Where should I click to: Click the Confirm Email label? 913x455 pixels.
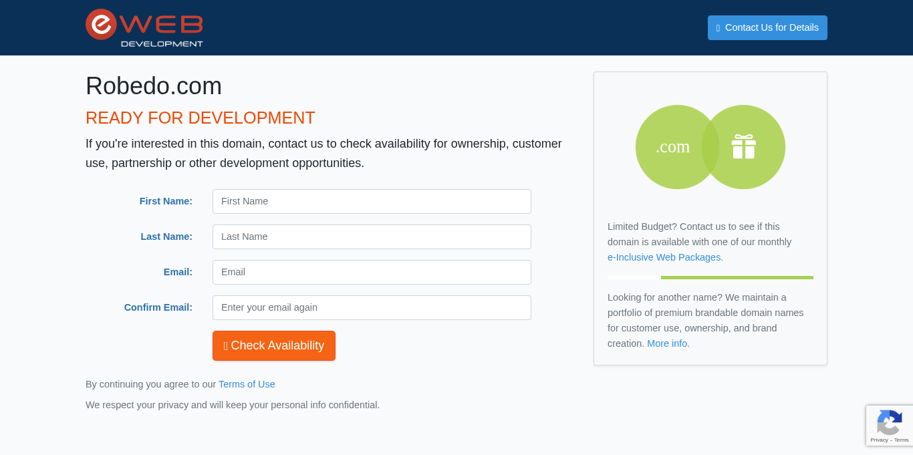(x=158, y=307)
